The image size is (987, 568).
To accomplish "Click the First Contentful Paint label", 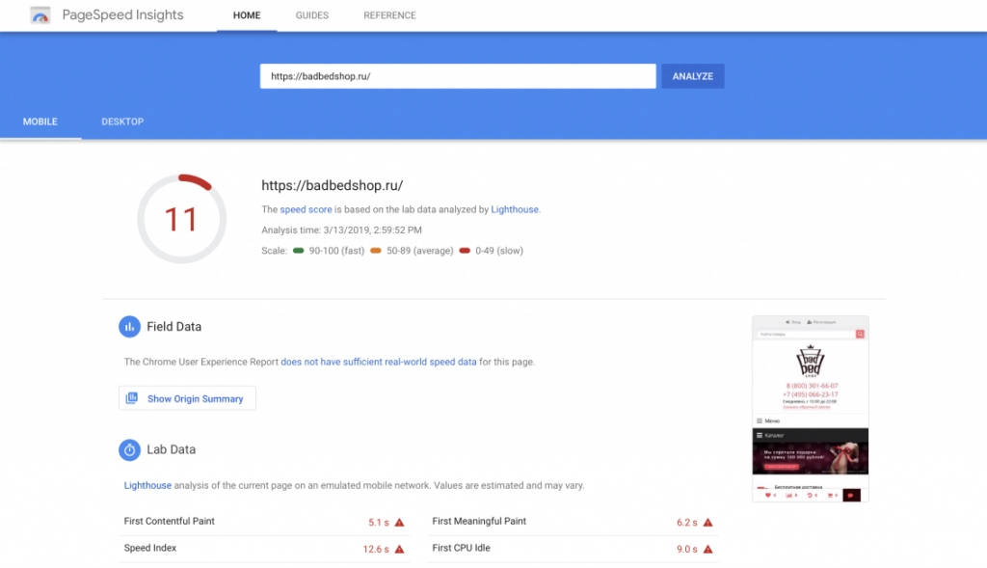I will click(170, 522).
